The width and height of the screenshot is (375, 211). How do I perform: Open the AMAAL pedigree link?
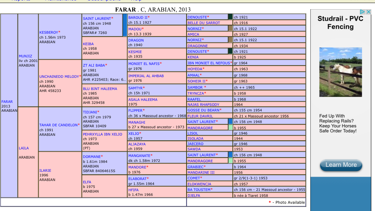(x=193, y=75)
